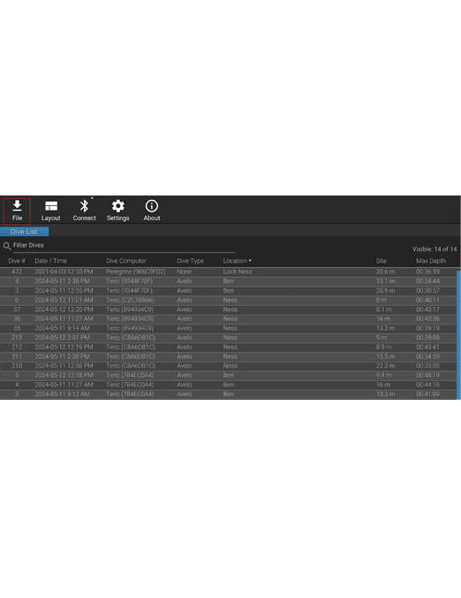The width and height of the screenshot is (461, 598).
Task: Click the Bluetooth Connect icon
Action: 84,206
